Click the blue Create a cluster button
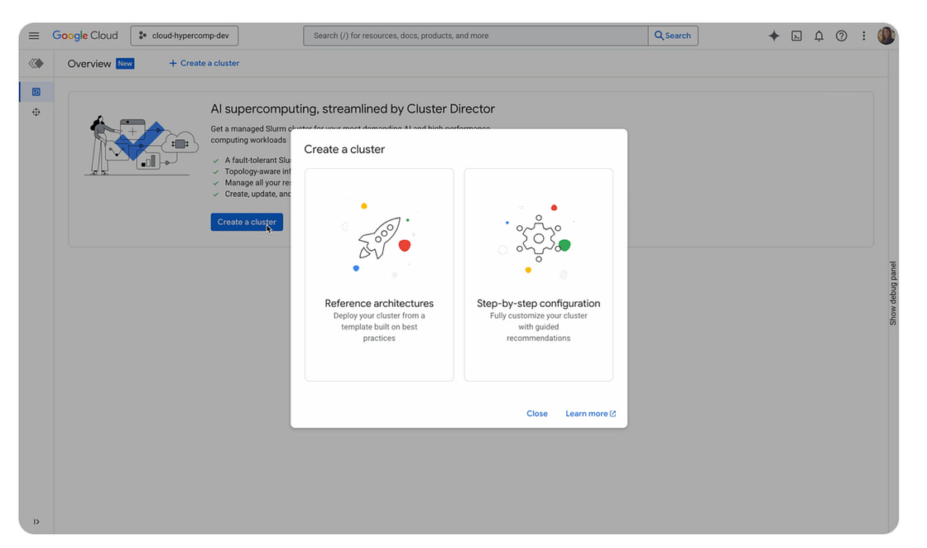927x548 pixels. pyautogui.click(x=247, y=223)
